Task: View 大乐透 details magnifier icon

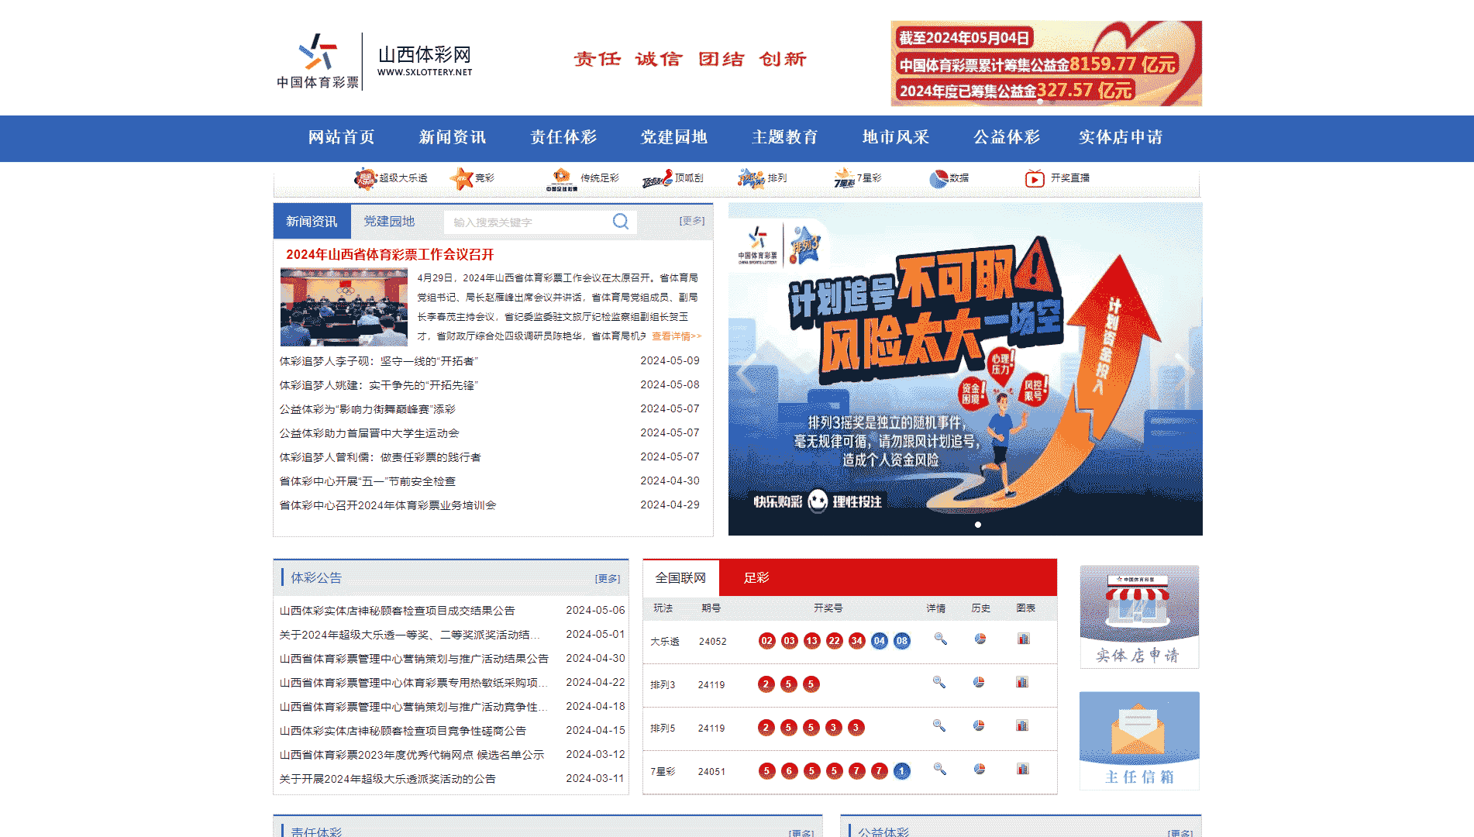Action: point(940,639)
